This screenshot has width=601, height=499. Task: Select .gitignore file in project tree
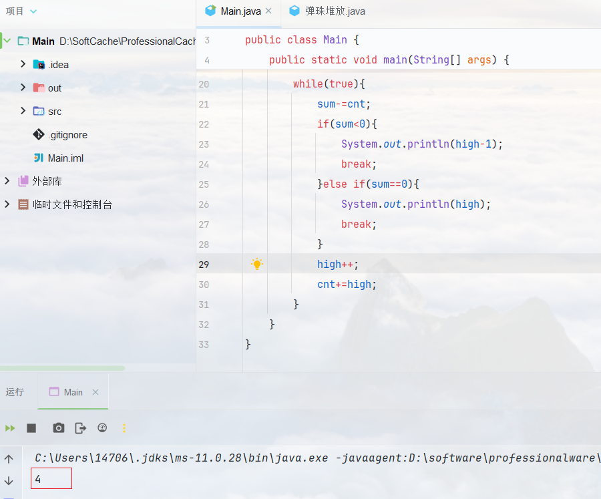tap(67, 134)
